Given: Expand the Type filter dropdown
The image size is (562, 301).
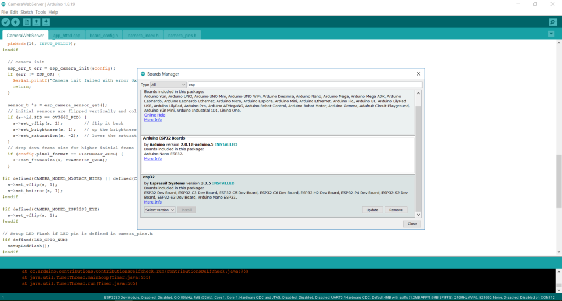Looking at the screenshot, I should [x=168, y=85].
